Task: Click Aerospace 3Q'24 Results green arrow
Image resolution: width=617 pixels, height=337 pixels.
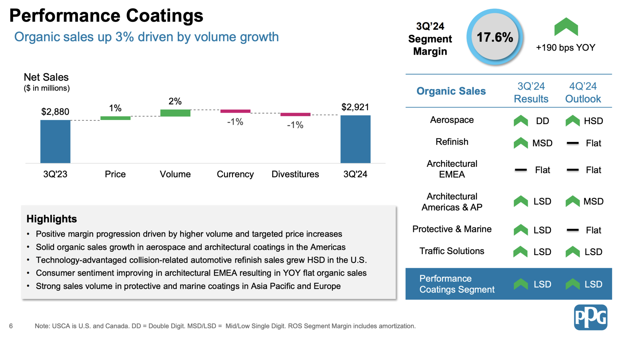Action: [521, 121]
